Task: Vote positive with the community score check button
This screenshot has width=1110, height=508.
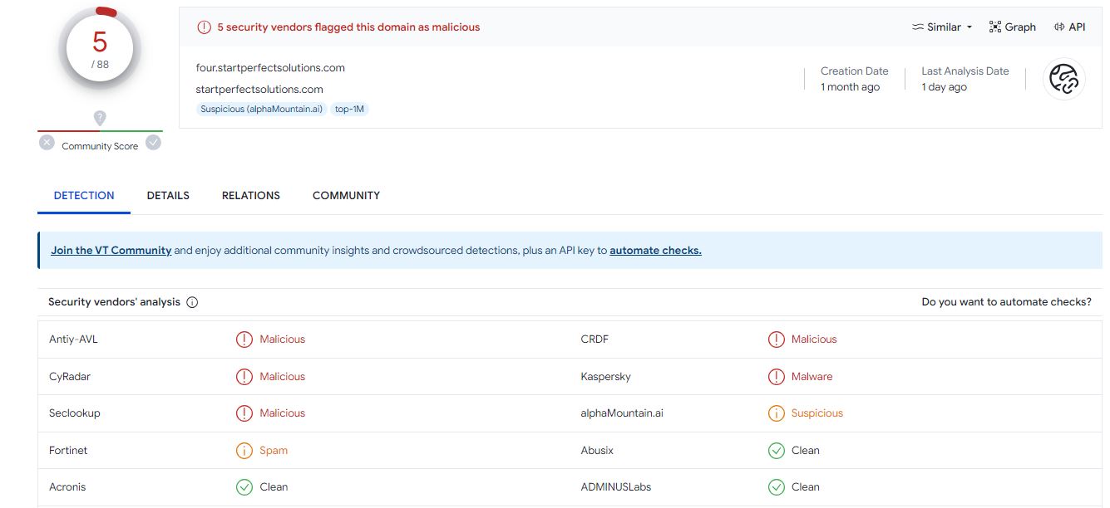Action: point(153,143)
